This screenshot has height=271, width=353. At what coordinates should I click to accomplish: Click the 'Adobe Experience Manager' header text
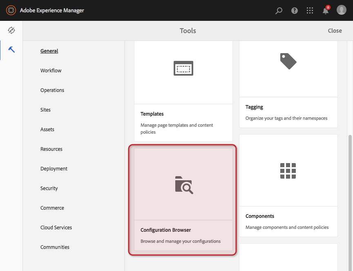pyautogui.click(x=52, y=11)
